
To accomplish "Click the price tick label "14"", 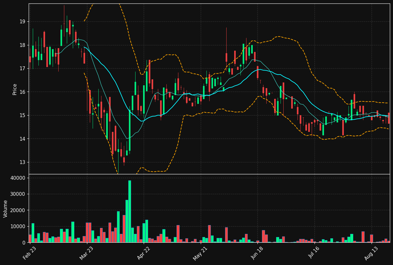I will (x=22, y=139).
